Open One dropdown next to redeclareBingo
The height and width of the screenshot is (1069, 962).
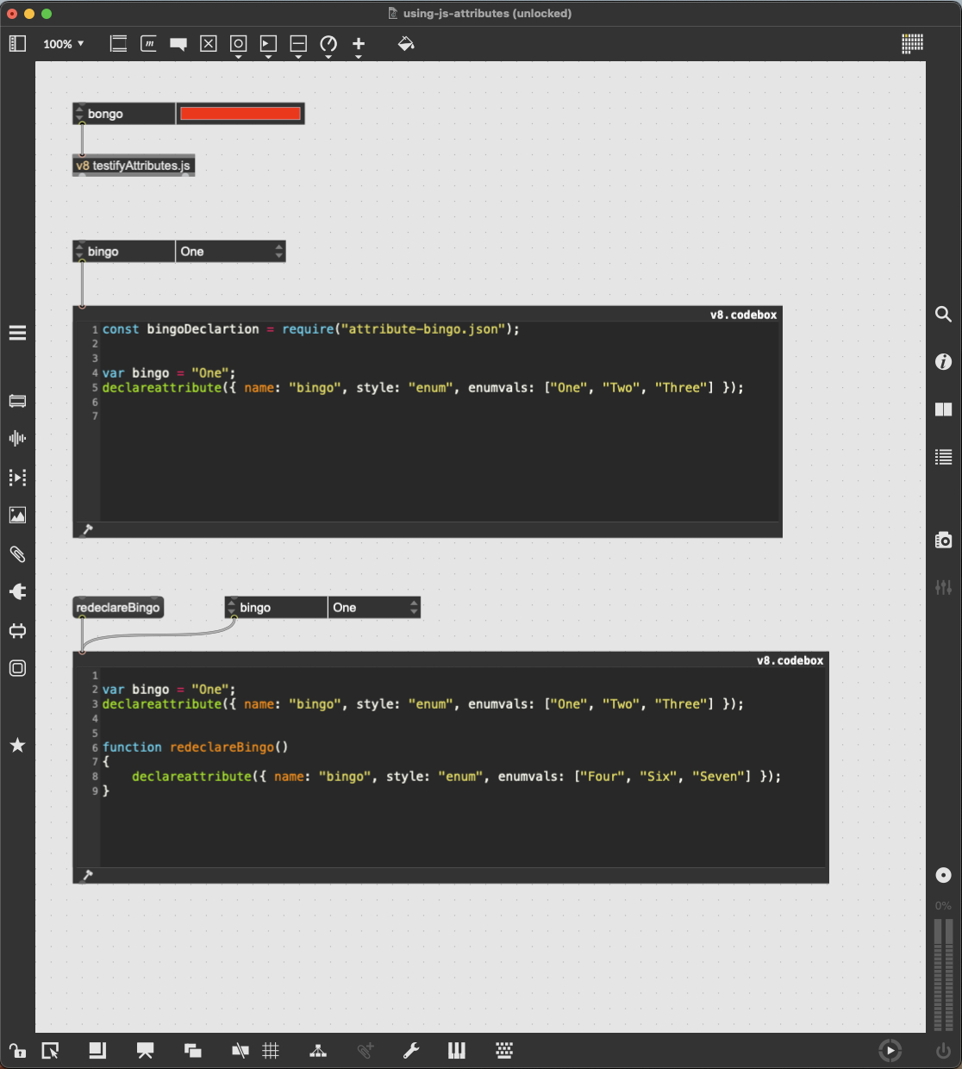(374, 608)
